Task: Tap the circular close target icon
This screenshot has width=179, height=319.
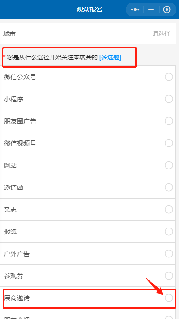Action: click(x=167, y=10)
